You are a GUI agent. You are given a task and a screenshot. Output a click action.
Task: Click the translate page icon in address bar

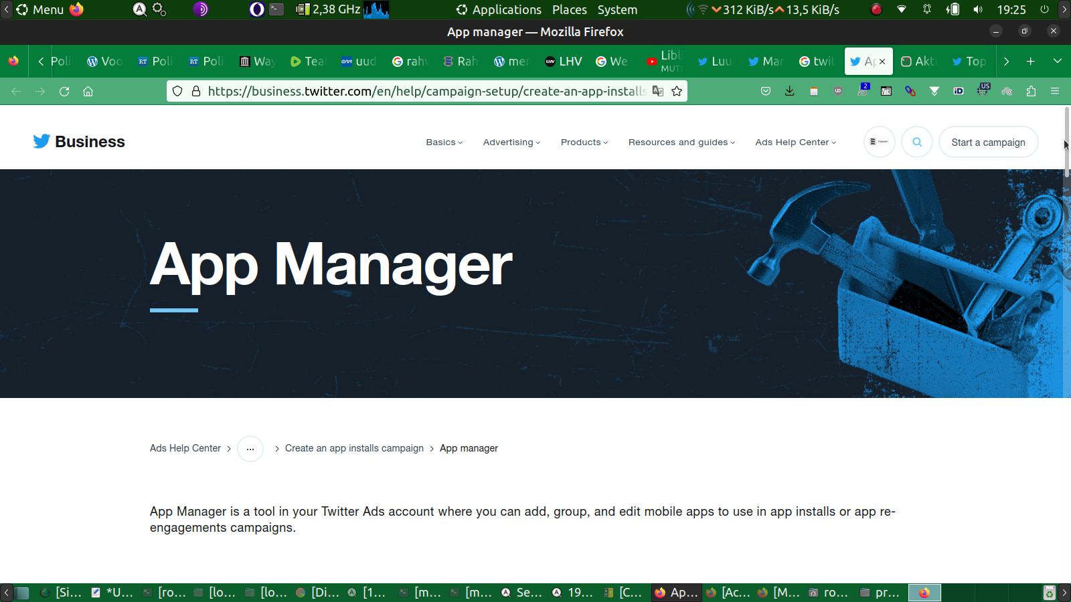[x=658, y=91]
